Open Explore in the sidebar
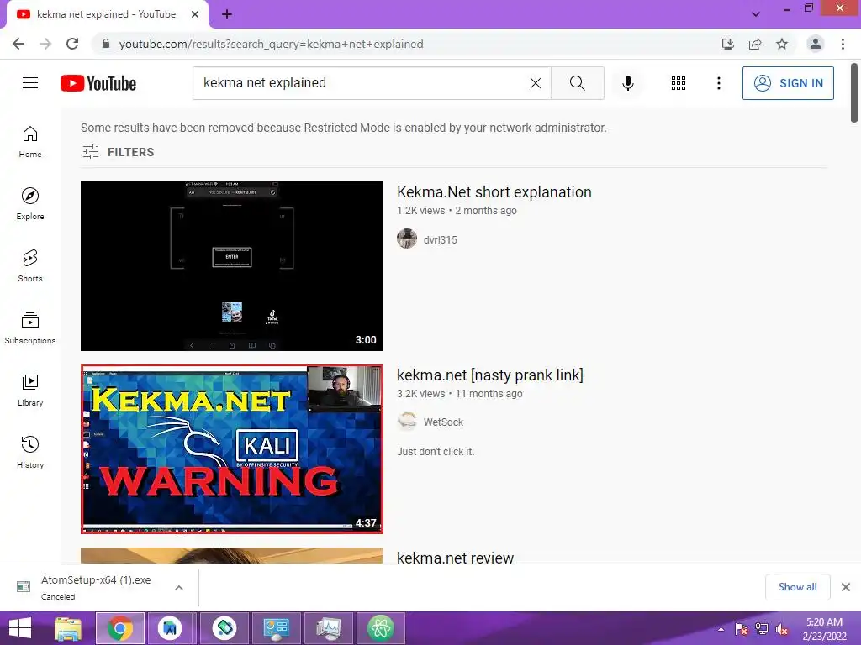 (x=30, y=203)
